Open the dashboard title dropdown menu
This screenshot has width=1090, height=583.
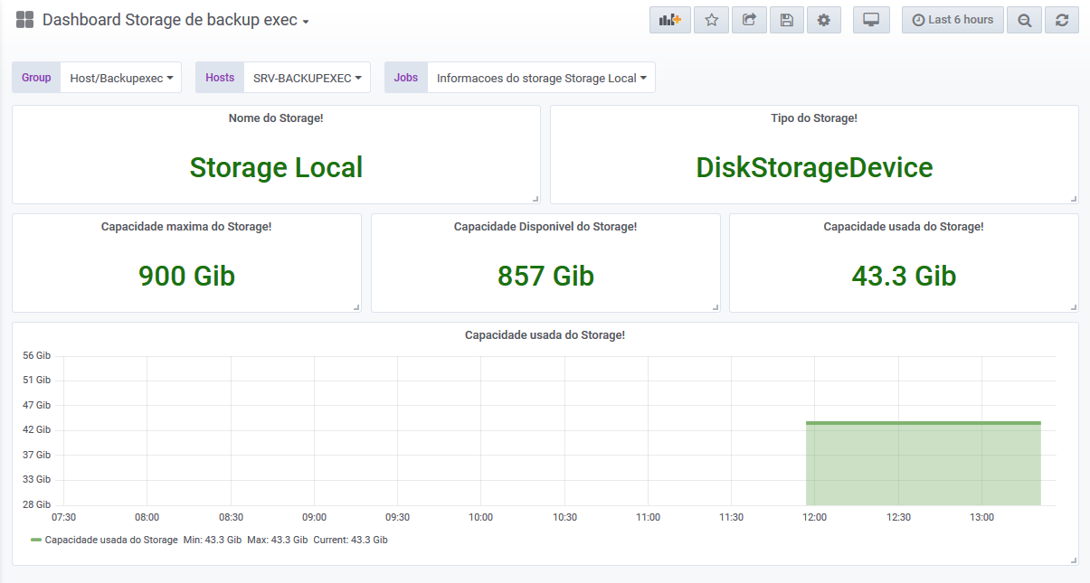pos(175,20)
